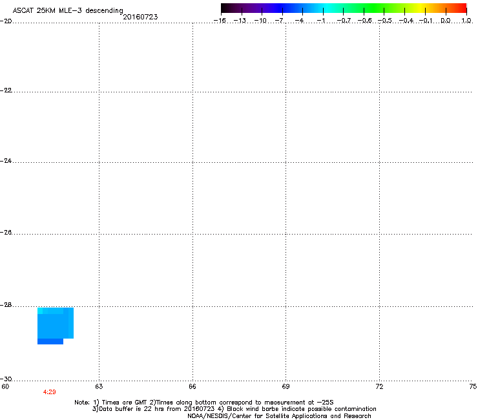Click the longitude label 63
Viewport: 478px width, 420px height.
99,387
